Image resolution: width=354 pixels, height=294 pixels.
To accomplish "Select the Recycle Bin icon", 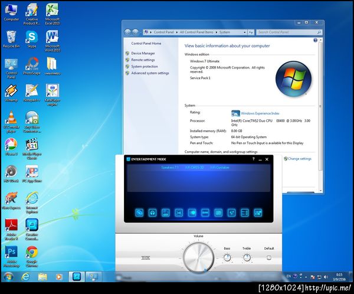I will click(11, 40).
